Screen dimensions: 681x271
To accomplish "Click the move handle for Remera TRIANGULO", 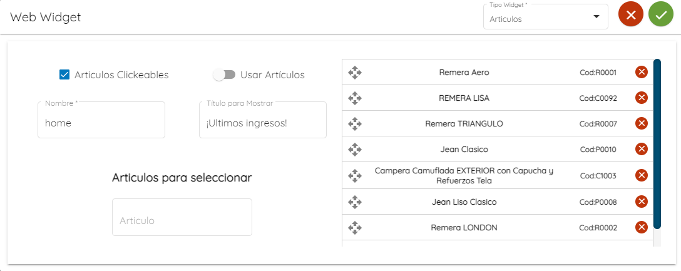I will 355,124.
